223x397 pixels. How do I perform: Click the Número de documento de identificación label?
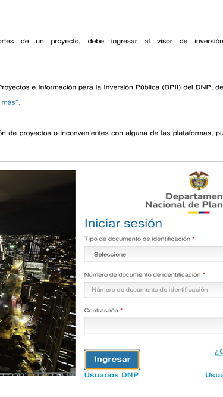coord(142,275)
